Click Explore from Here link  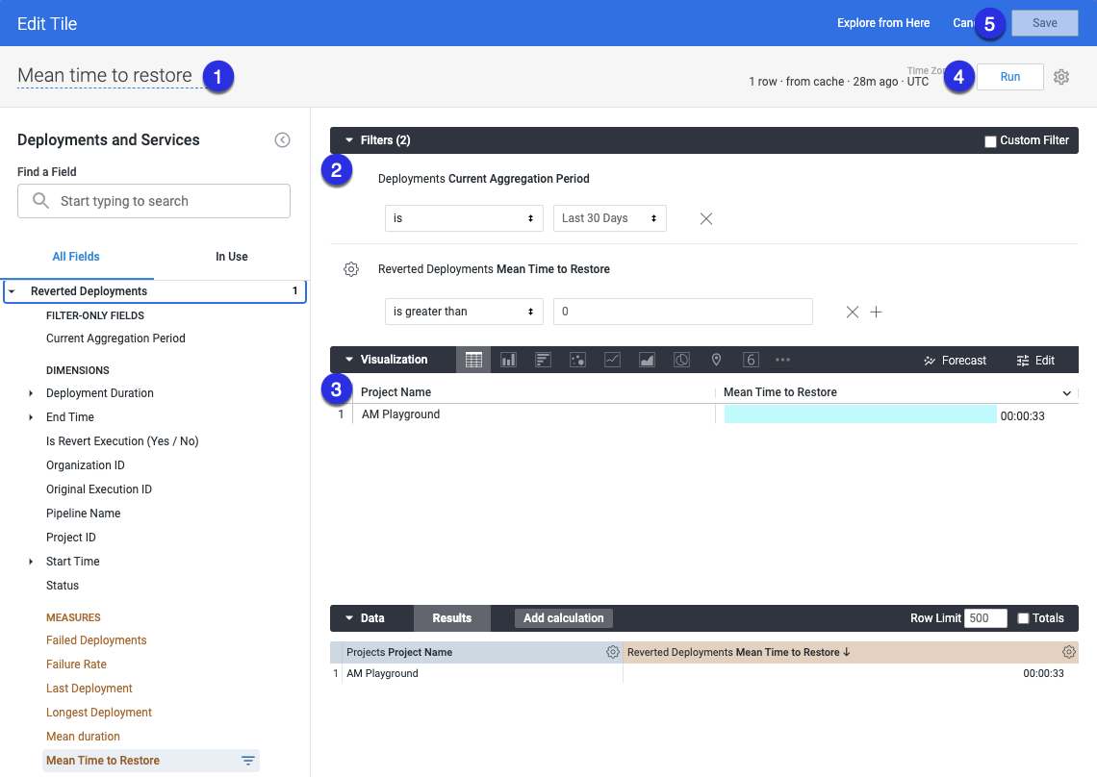[883, 23]
